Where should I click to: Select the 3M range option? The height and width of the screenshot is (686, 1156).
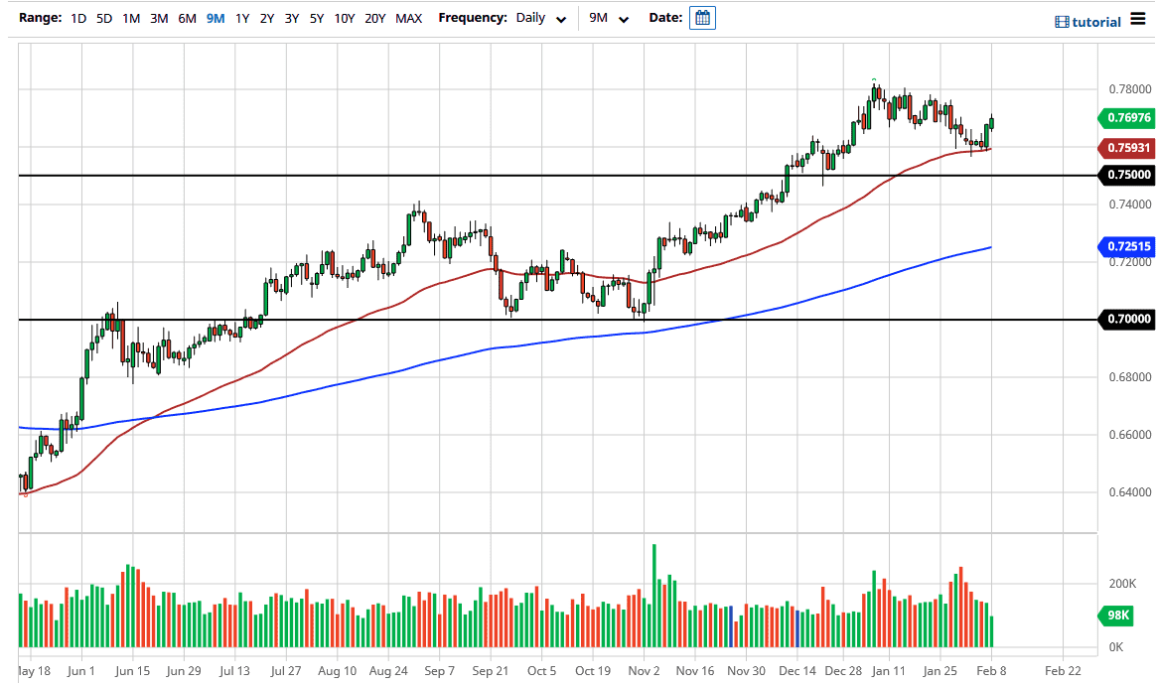click(158, 18)
